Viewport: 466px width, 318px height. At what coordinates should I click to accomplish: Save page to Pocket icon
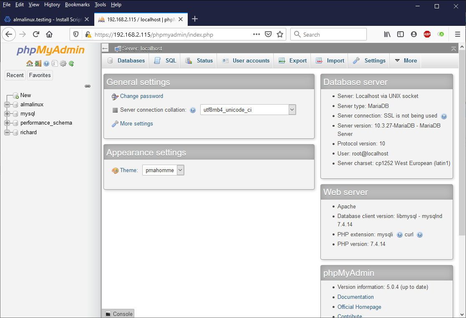coord(268,35)
